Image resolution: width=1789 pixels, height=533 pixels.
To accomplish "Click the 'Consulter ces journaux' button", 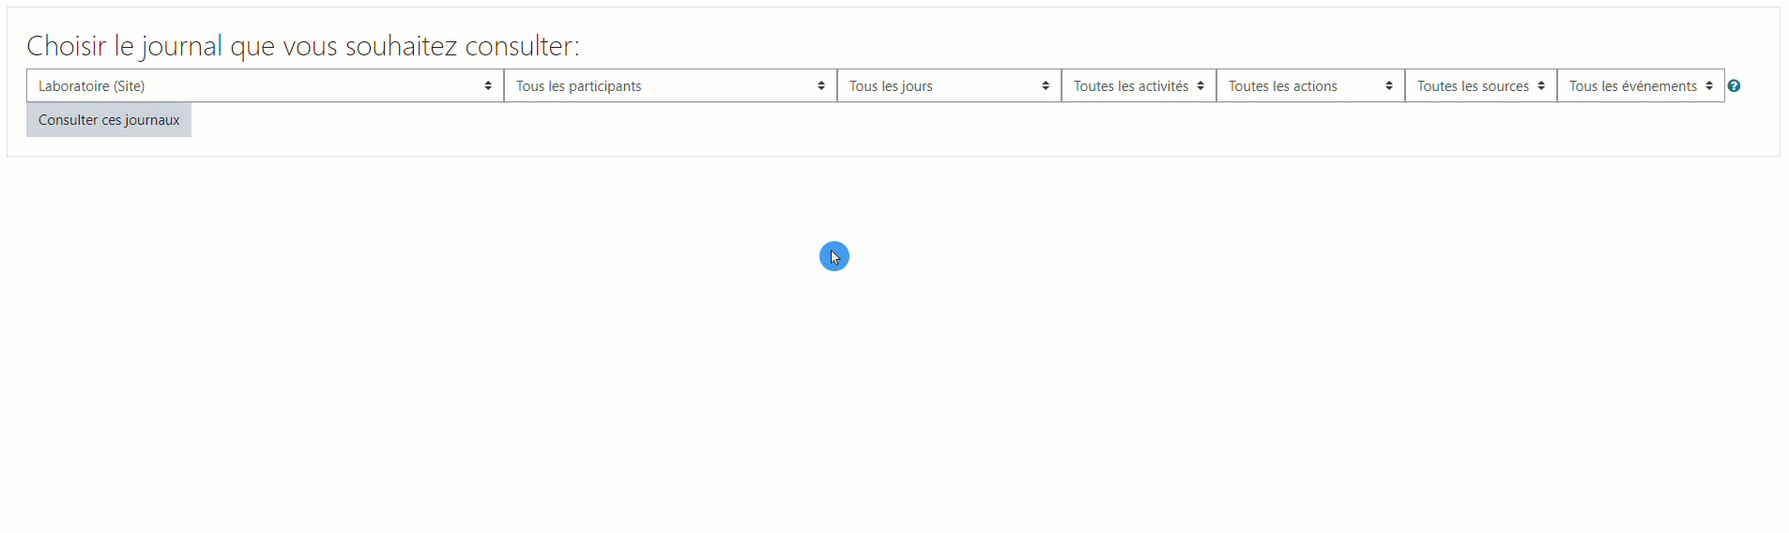I will (109, 120).
